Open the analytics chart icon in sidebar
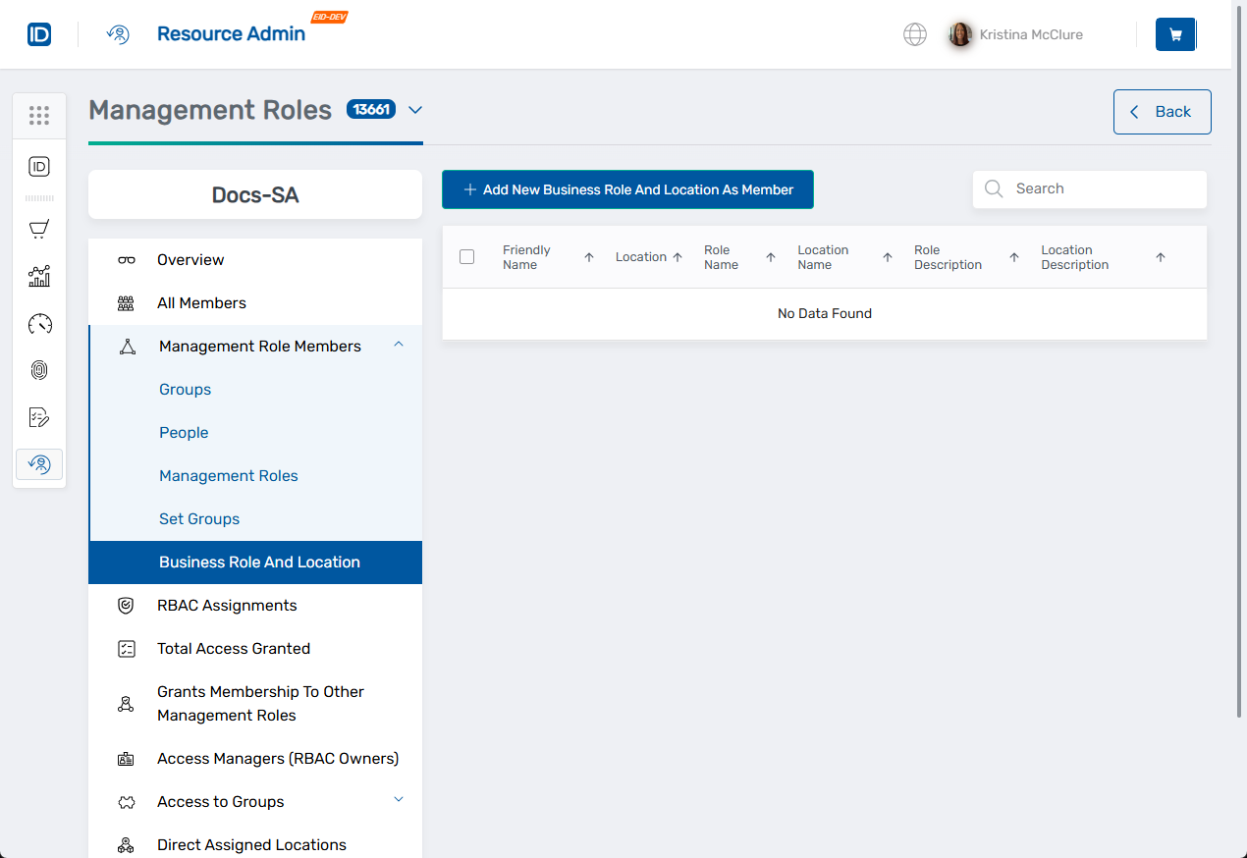The height and width of the screenshot is (858, 1247). tap(39, 276)
